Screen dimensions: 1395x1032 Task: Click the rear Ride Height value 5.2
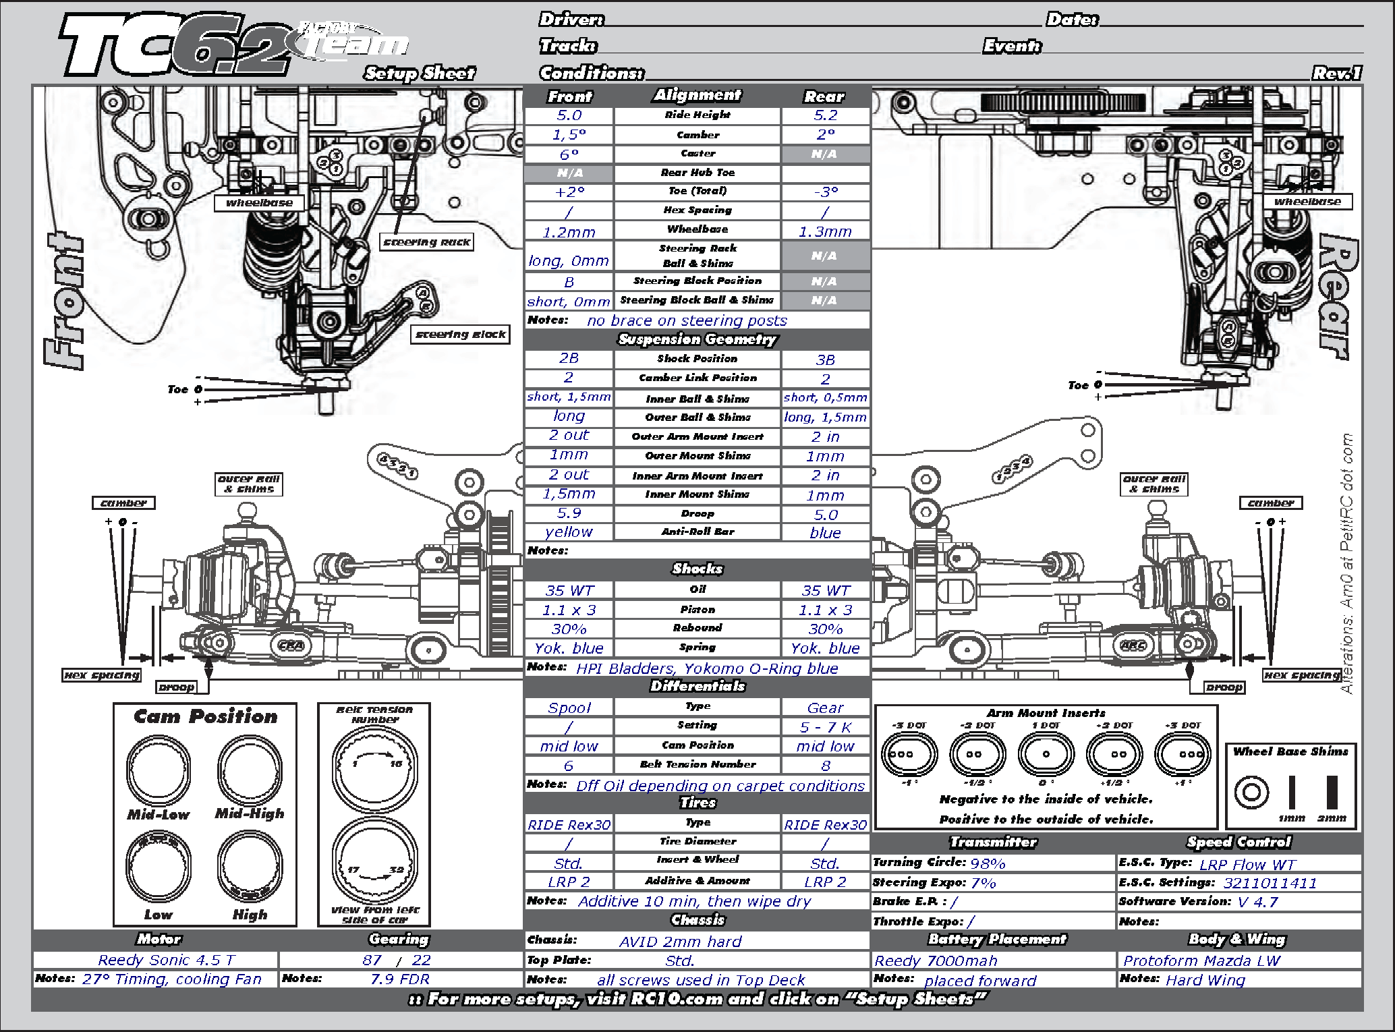coord(826,115)
